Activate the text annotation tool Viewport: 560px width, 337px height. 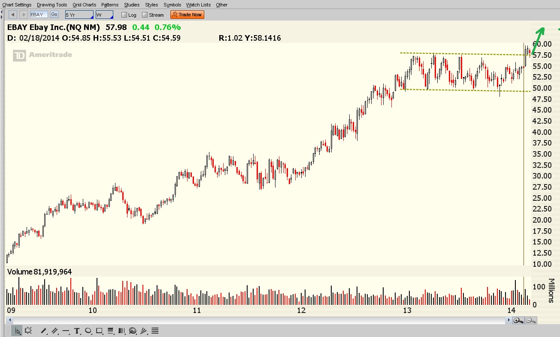tap(77, 331)
